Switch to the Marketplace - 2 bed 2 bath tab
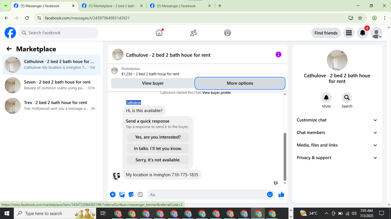 (112, 6)
